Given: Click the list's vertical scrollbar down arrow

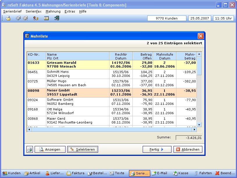Looking at the screenshot, I should [x=199, y=124].
